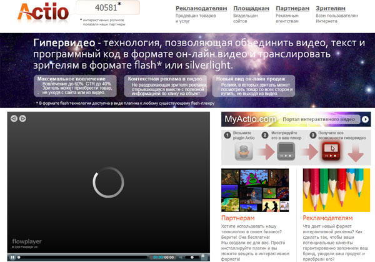Viewport: 375px width, 262px height.
Task: Click 'Рекламным агентствам' subtitle
Action: pos(287,18)
